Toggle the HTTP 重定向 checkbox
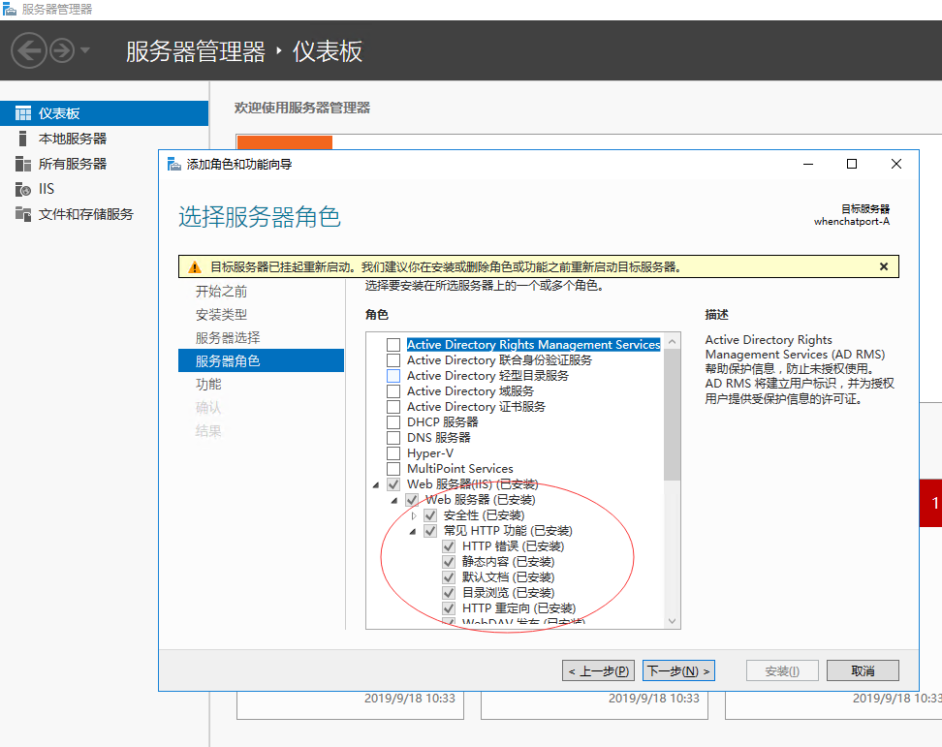942x747 pixels. pyautogui.click(x=449, y=608)
